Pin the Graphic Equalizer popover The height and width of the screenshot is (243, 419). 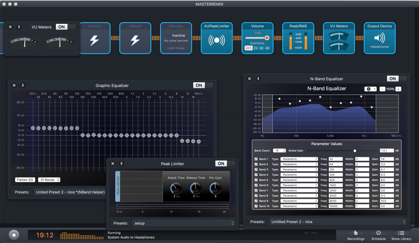(23, 85)
